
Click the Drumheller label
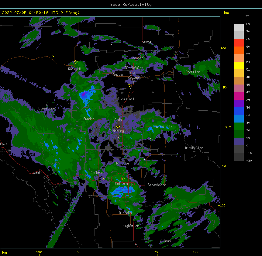[194, 148]
